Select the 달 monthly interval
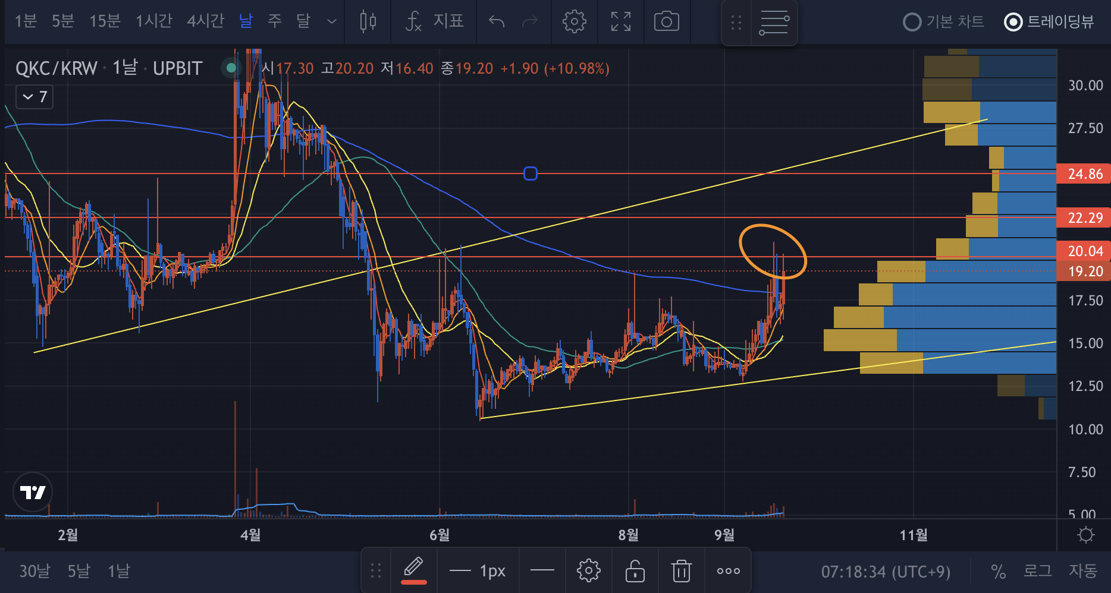 [303, 21]
